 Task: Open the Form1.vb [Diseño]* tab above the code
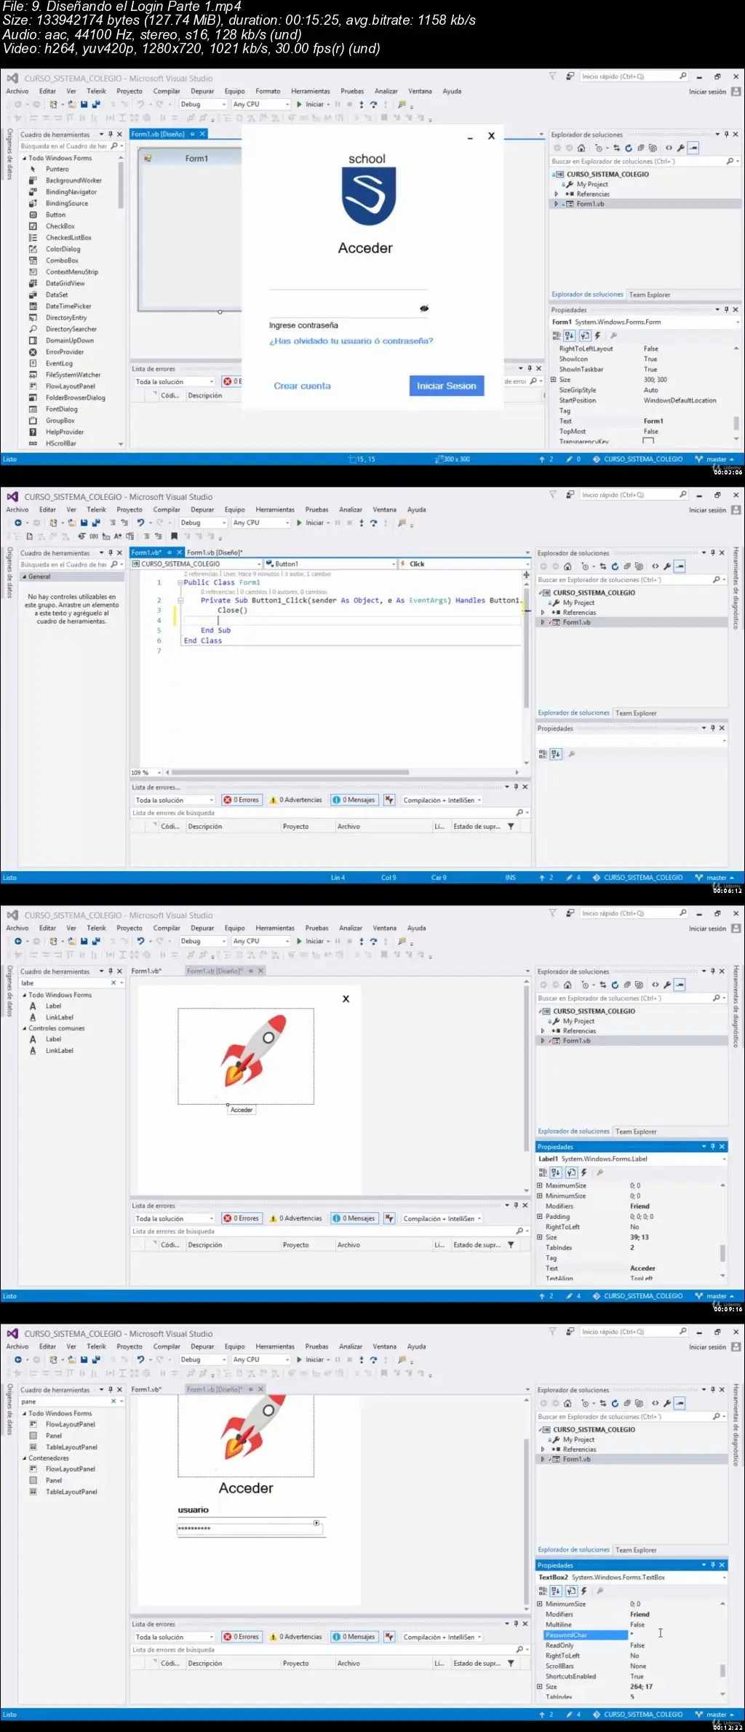pos(215,552)
